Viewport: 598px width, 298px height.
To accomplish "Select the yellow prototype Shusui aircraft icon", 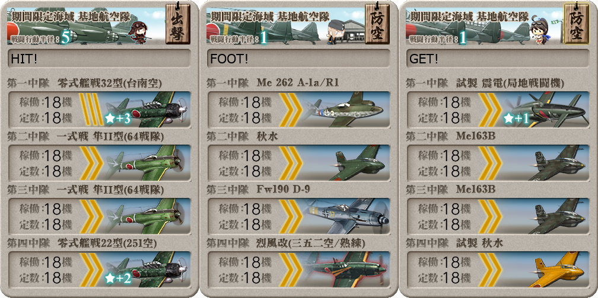I will coord(560,270).
